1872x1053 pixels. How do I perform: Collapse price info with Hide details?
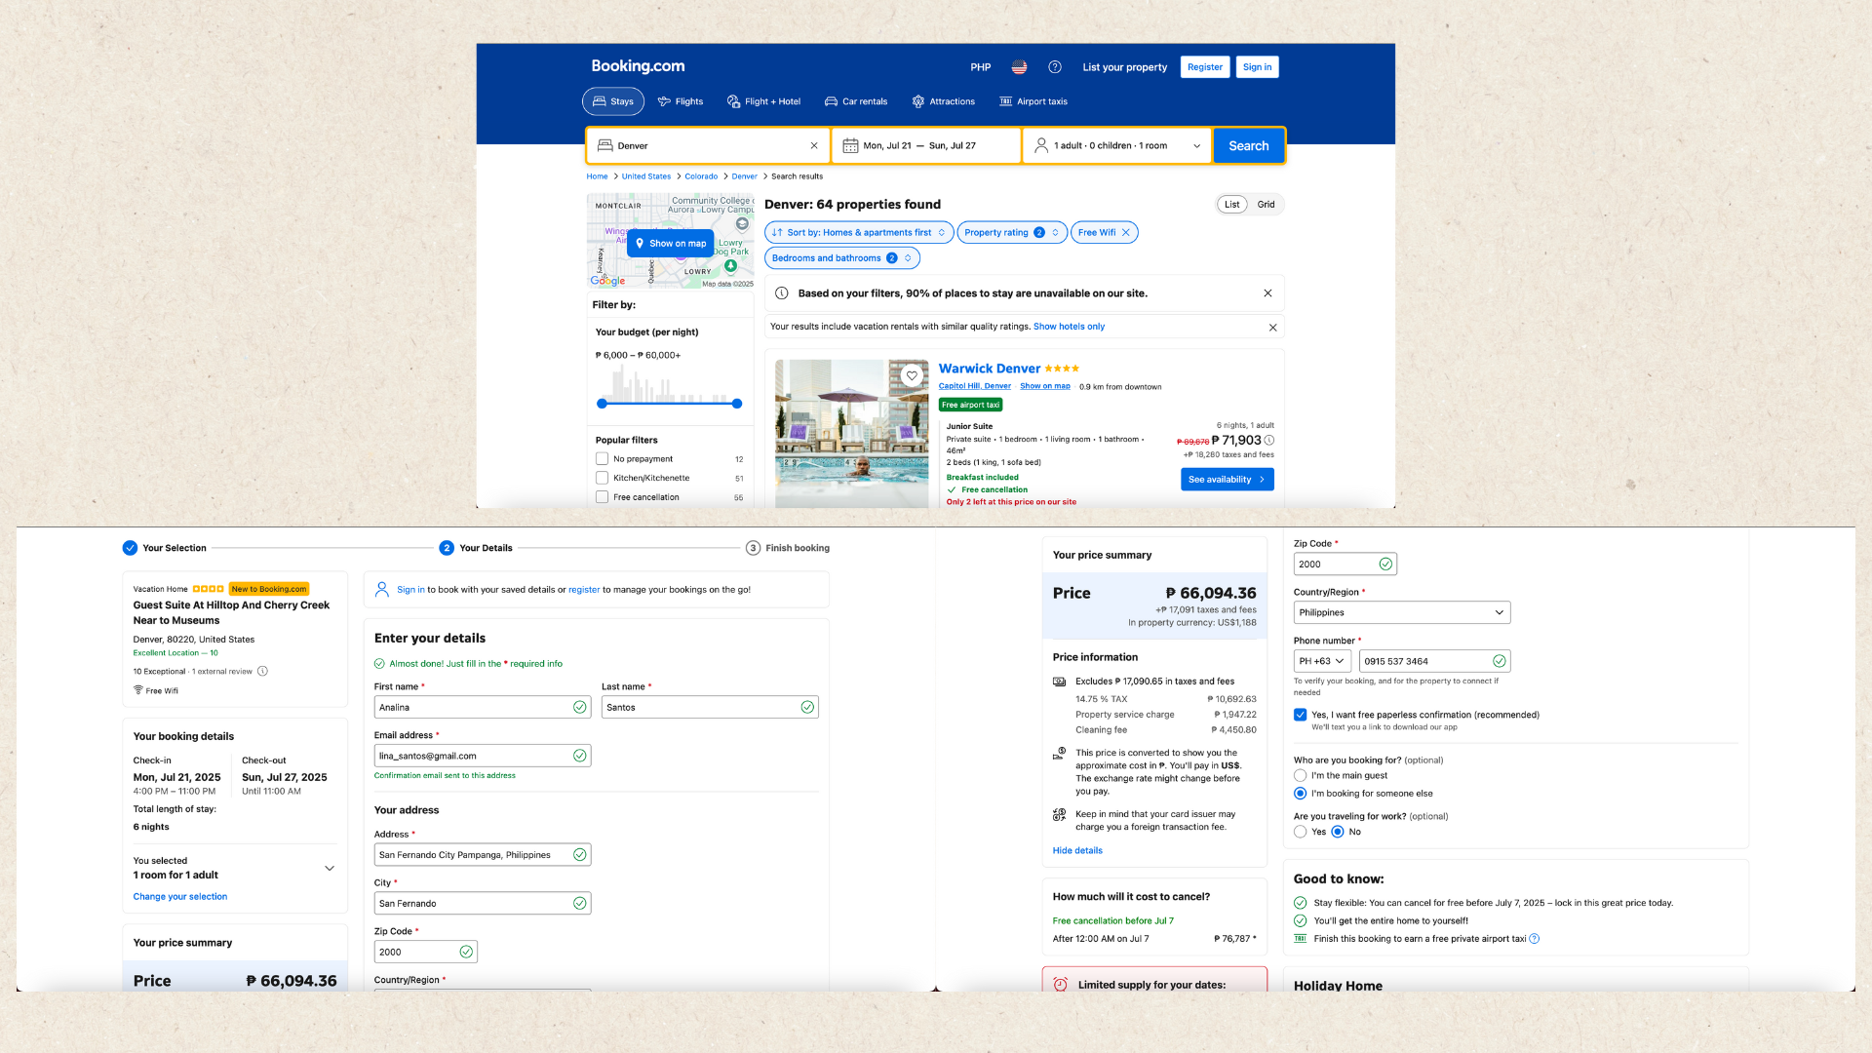pyautogui.click(x=1077, y=851)
